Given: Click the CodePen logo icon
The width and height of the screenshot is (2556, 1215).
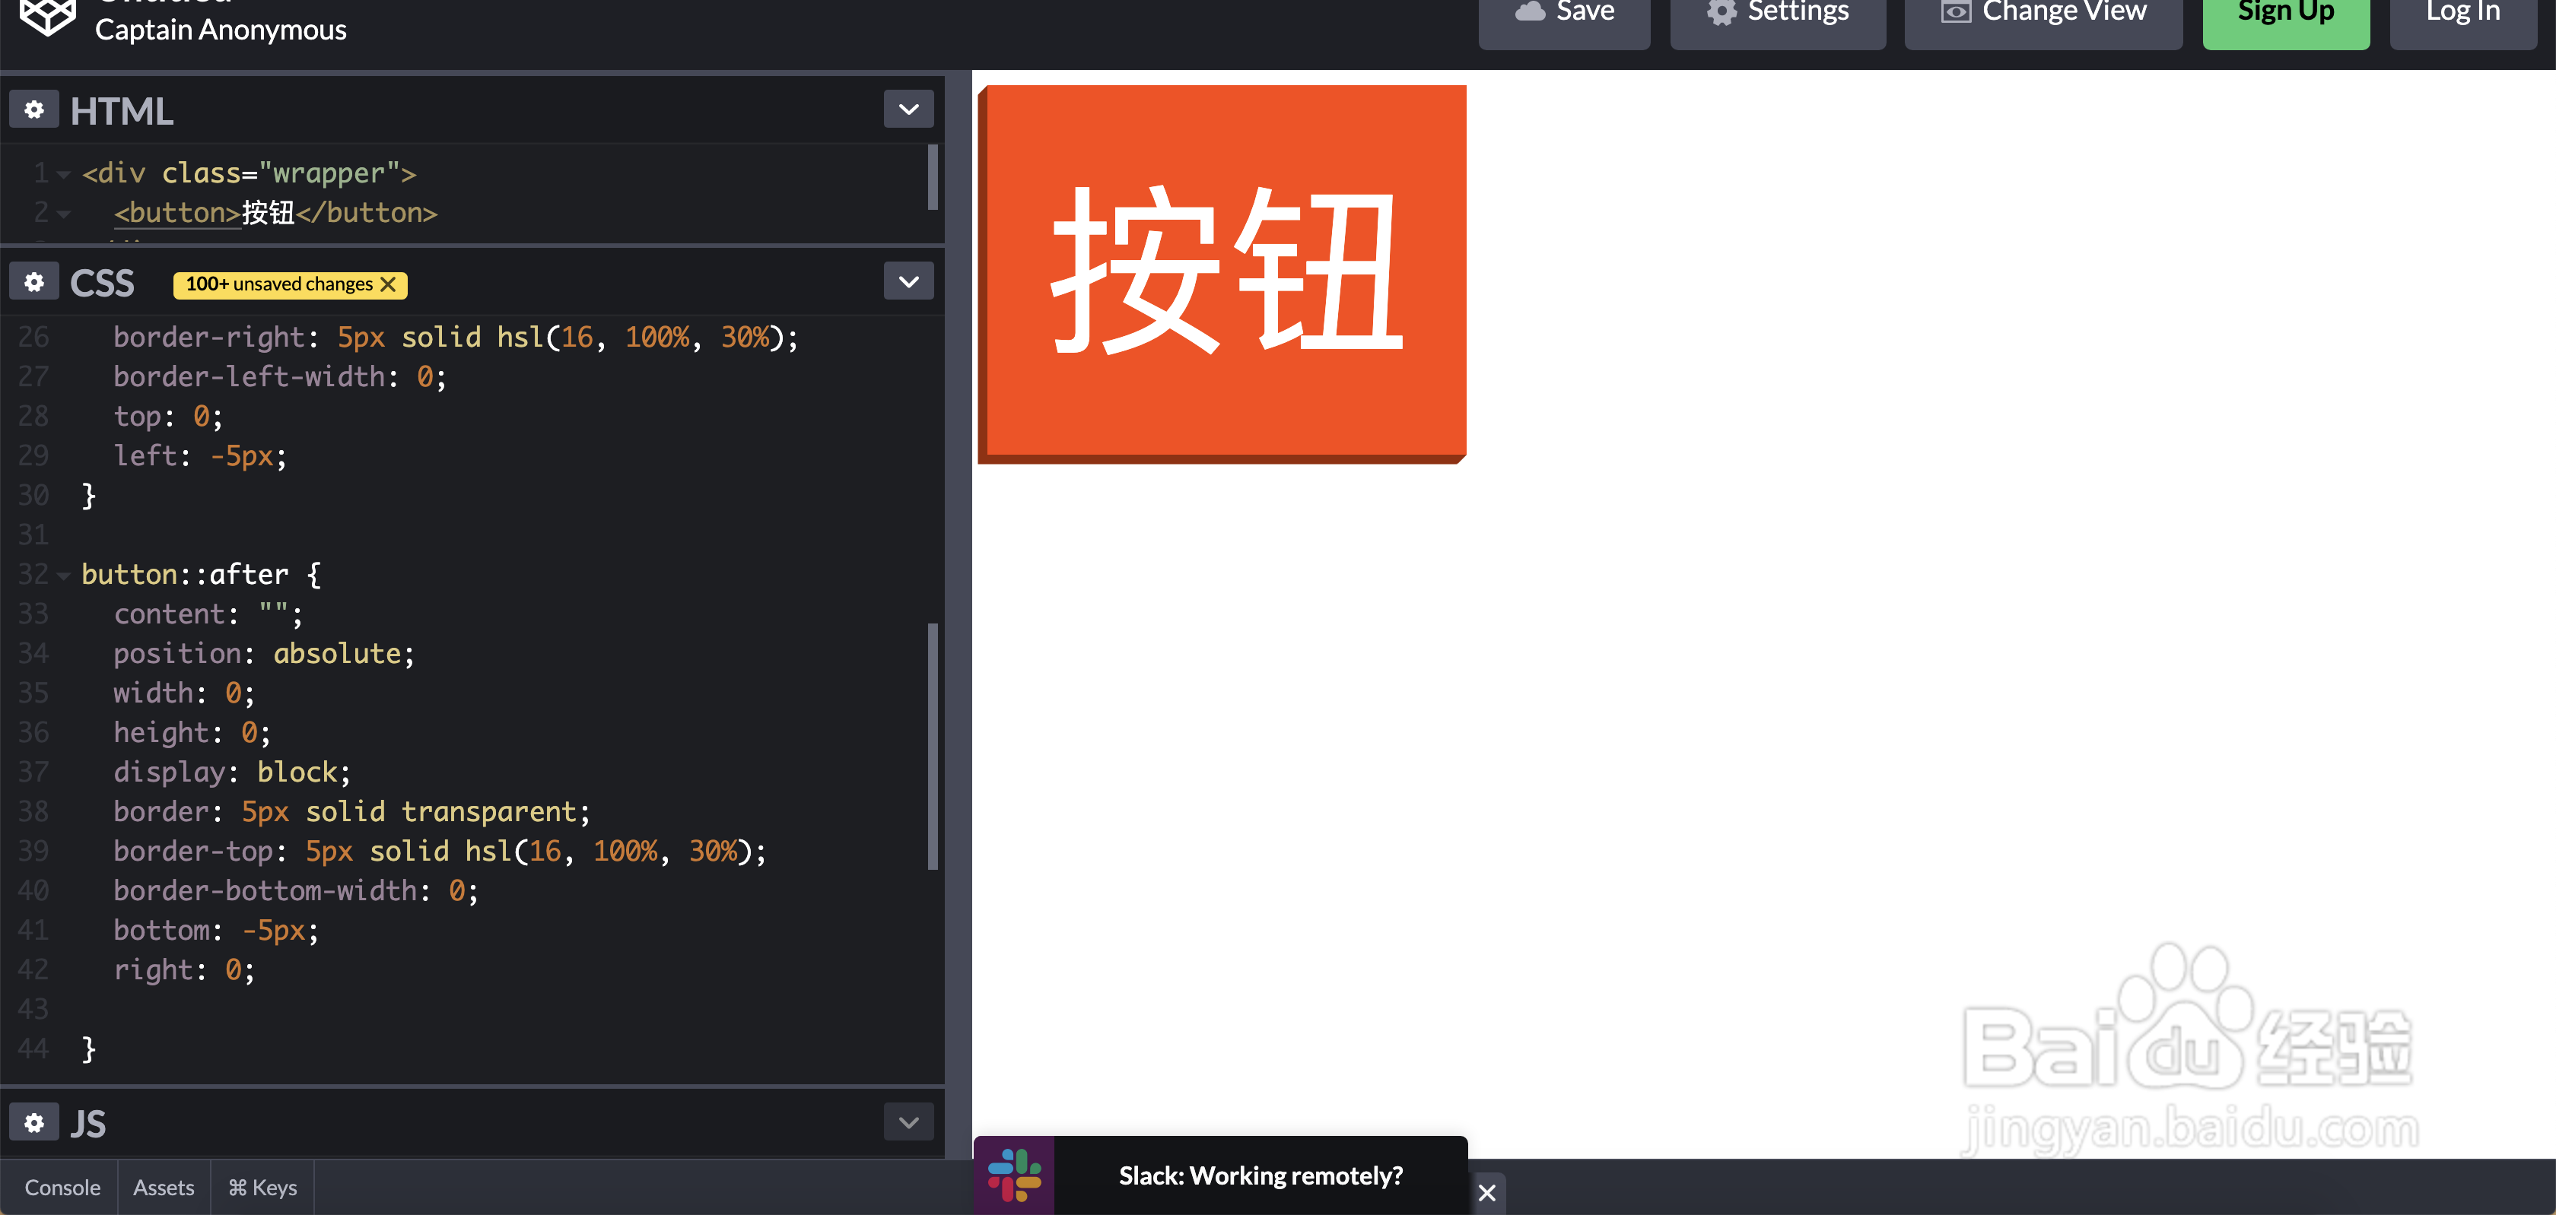Looking at the screenshot, I should click(48, 15).
